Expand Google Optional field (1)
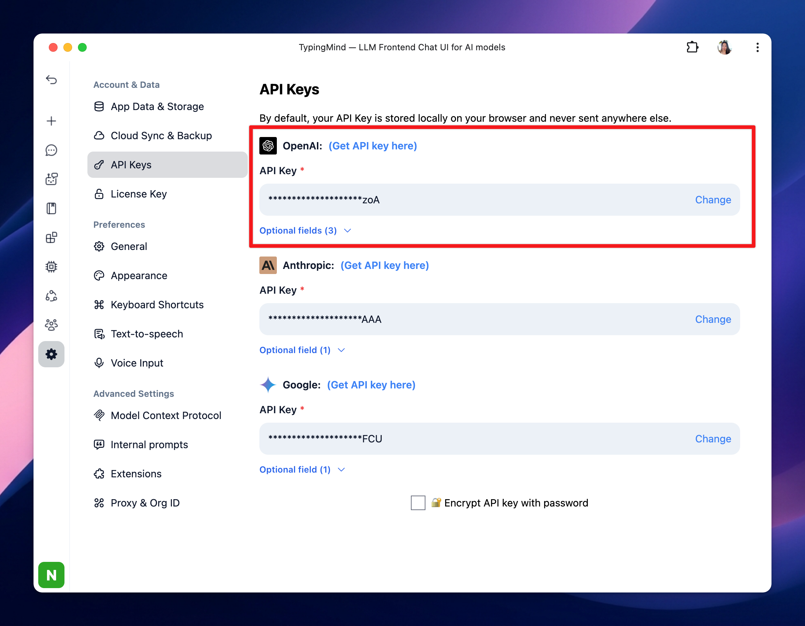Screen dimensions: 805x626 [x=302, y=469]
